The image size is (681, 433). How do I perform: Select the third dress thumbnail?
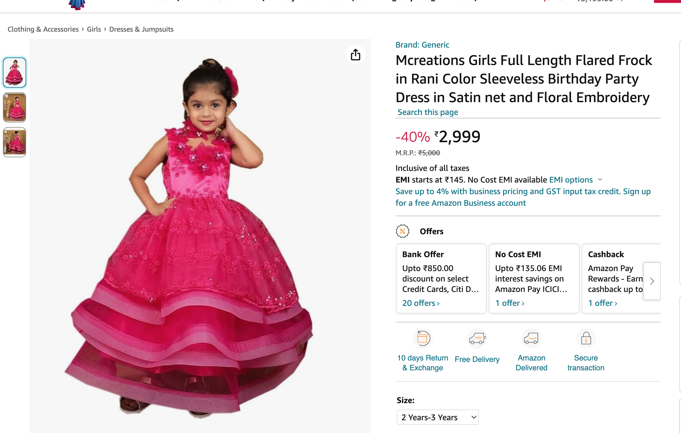click(x=15, y=142)
